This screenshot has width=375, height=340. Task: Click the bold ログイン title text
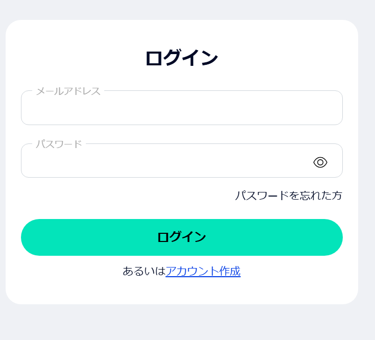pyautogui.click(x=181, y=58)
